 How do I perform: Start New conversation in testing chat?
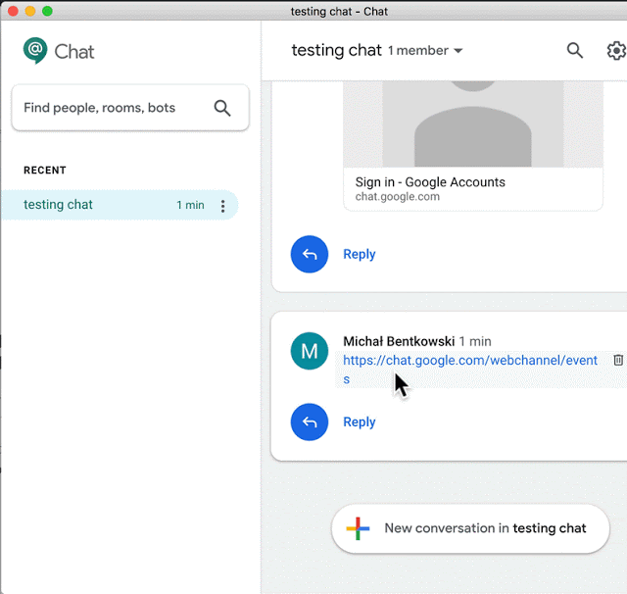[470, 528]
